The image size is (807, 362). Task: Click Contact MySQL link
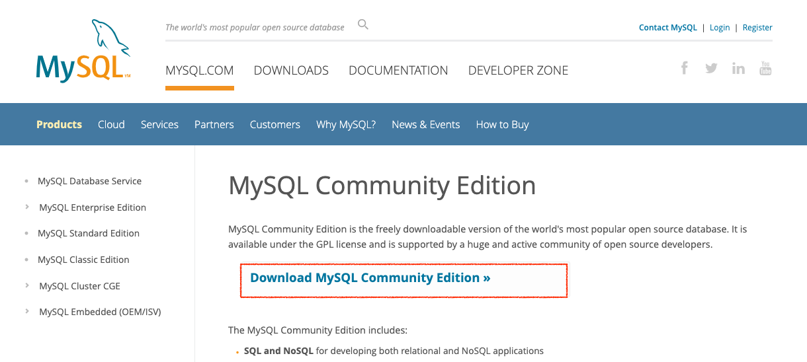tap(668, 28)
